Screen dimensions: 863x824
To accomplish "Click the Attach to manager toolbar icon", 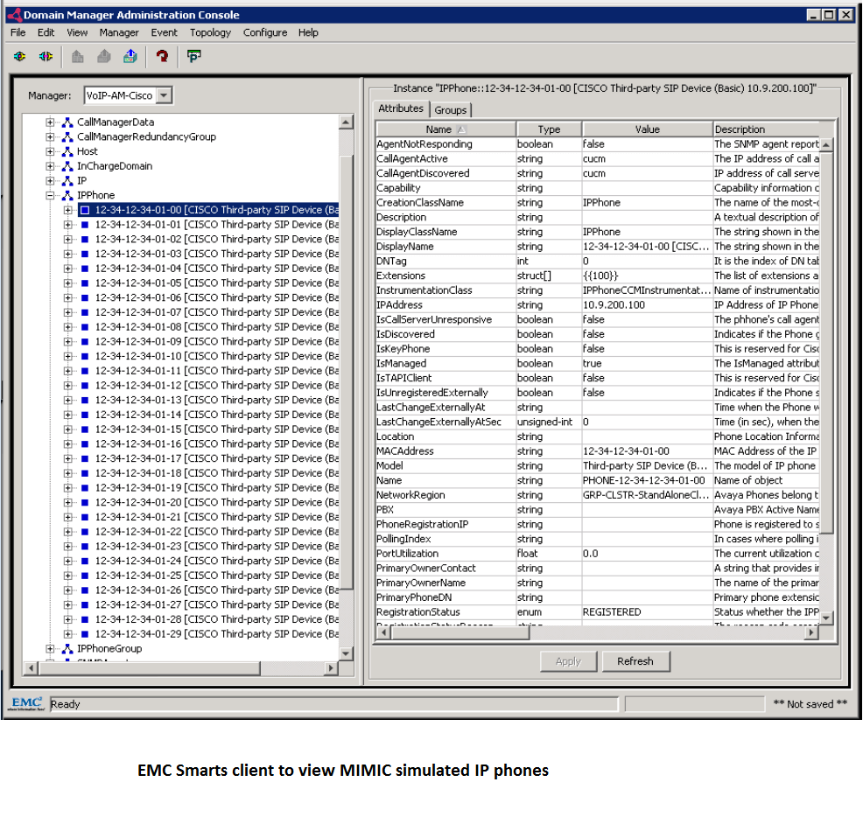I will [x=20, y=56].
